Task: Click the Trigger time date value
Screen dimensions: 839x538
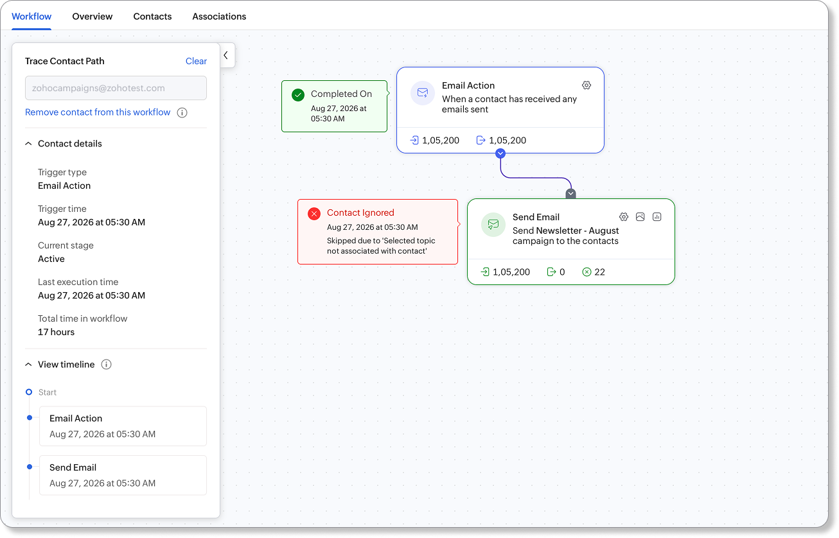Action: pyautogui.click(x=91, y=222)
